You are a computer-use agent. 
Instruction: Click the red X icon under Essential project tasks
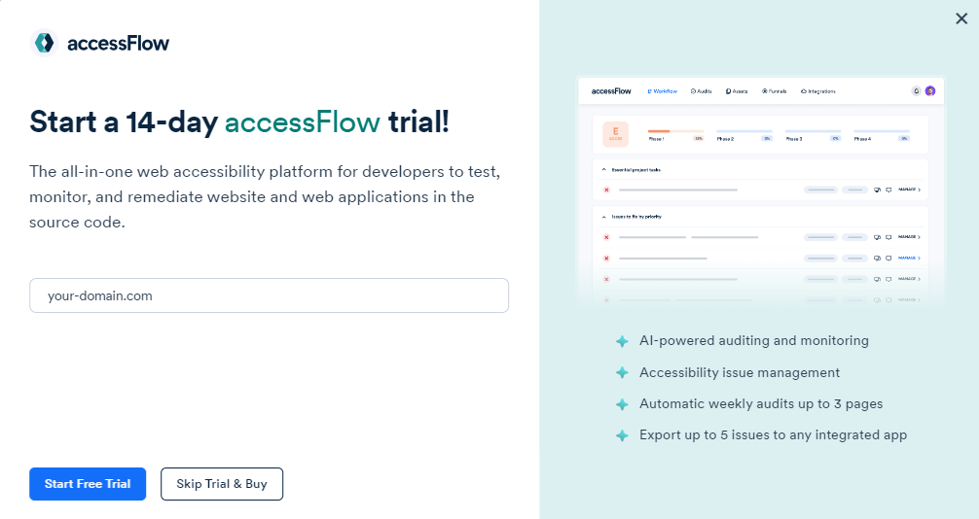(x=606, y=190)
